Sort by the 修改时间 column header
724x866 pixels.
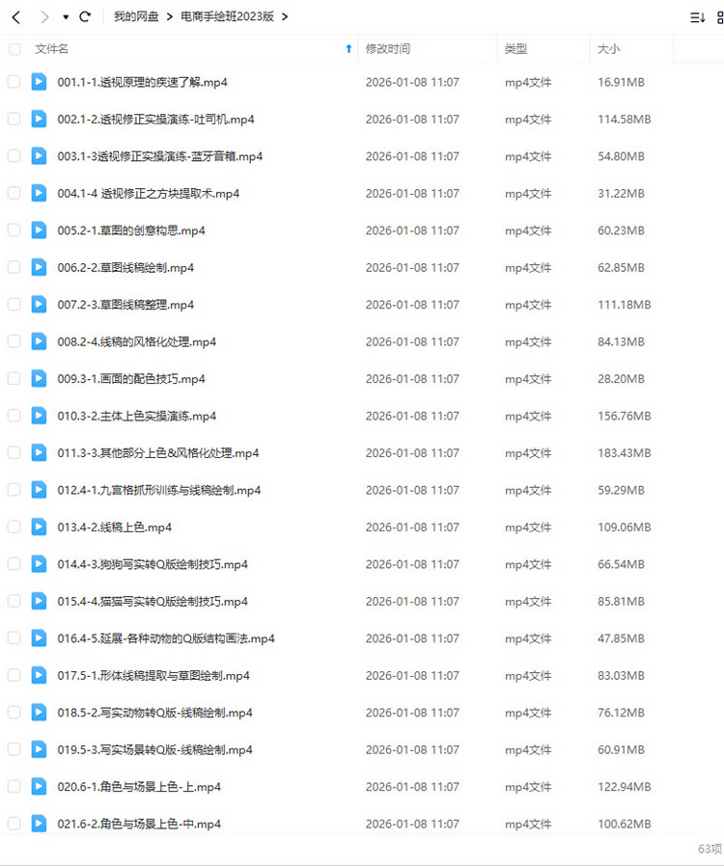click(388, 48)
